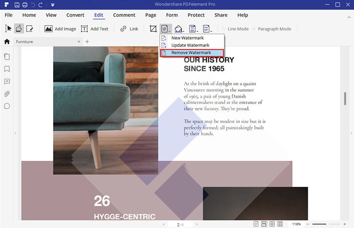Choose Remove Watermark from the menu
Screen dimensions: 354x228
point(191,53)
